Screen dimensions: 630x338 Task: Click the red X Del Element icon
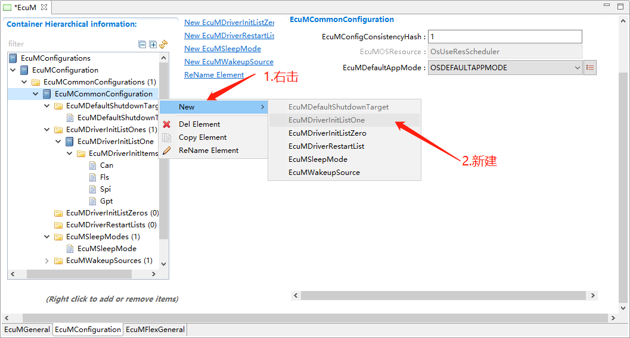coord(167,124)
